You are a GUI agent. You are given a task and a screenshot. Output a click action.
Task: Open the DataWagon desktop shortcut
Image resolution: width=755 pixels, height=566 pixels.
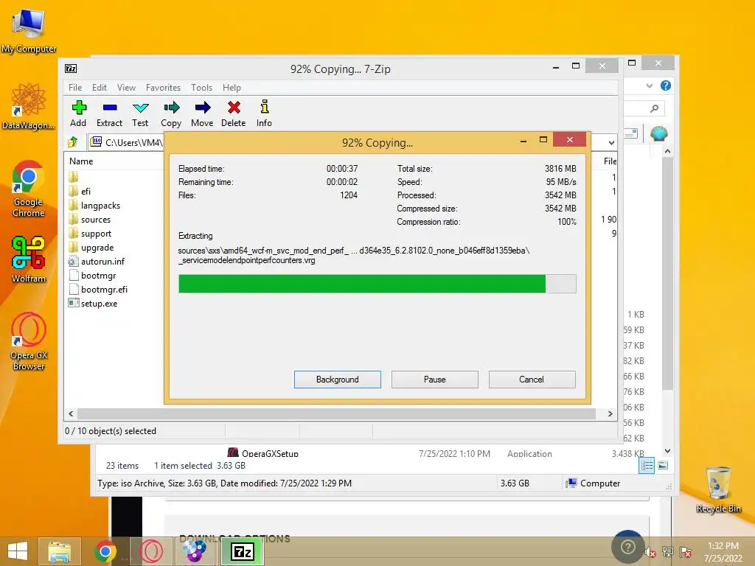[x=29, y=106]
